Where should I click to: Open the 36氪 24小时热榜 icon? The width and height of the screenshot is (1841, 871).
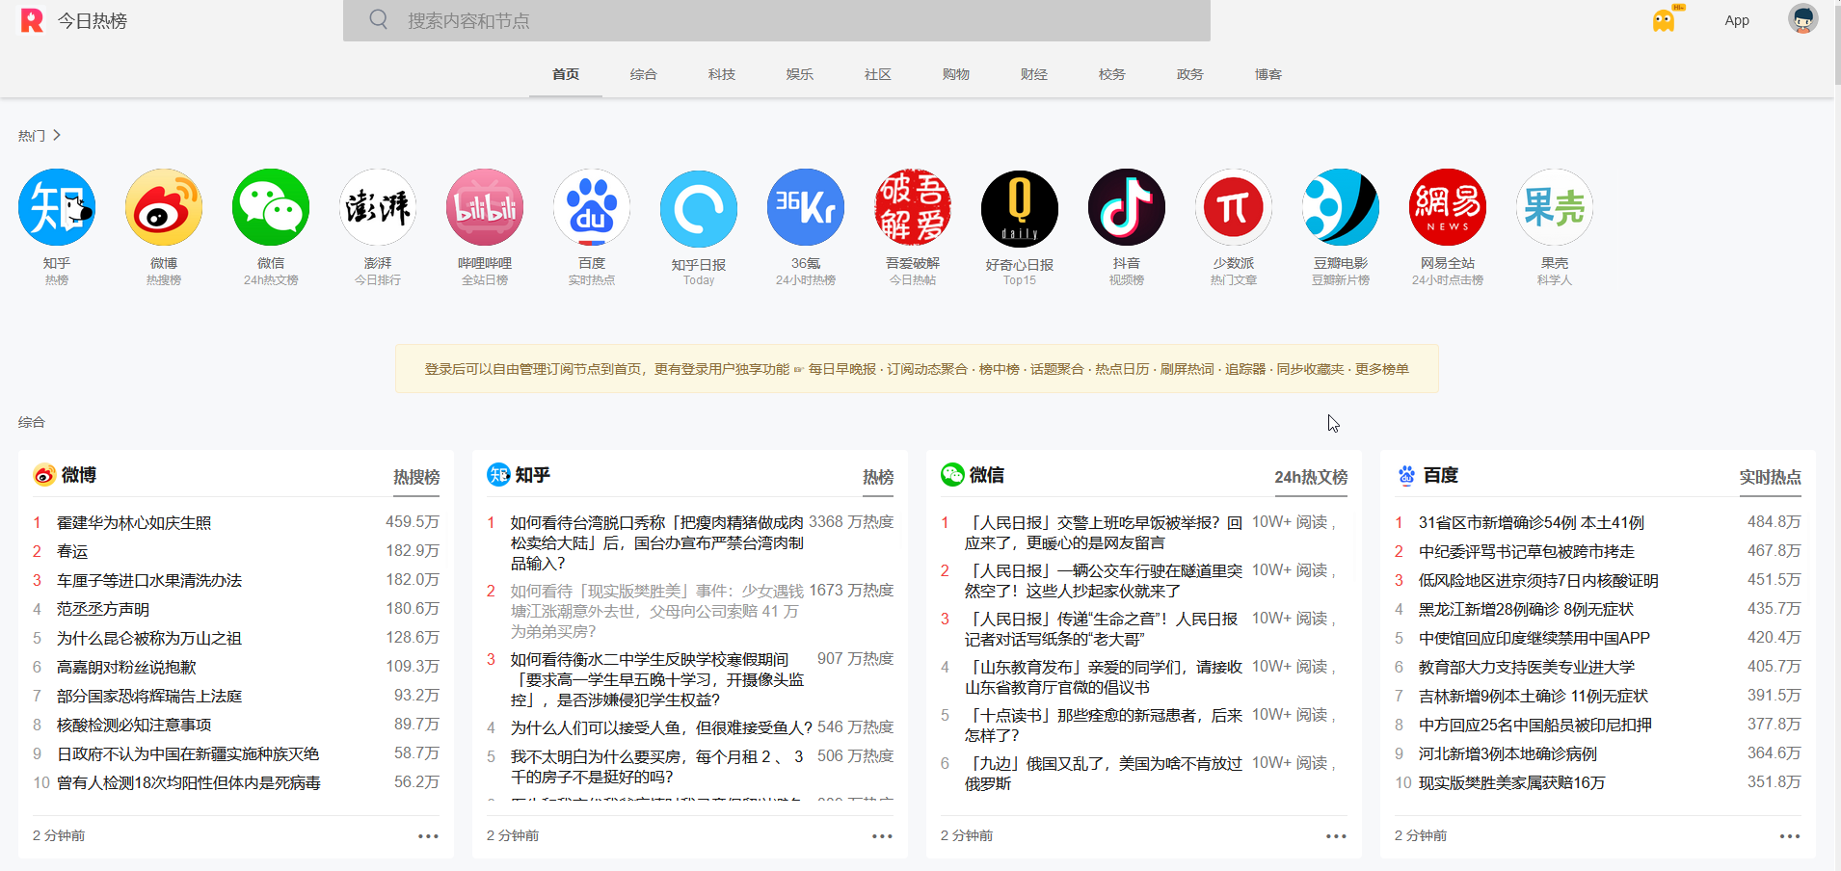[806, 207]
